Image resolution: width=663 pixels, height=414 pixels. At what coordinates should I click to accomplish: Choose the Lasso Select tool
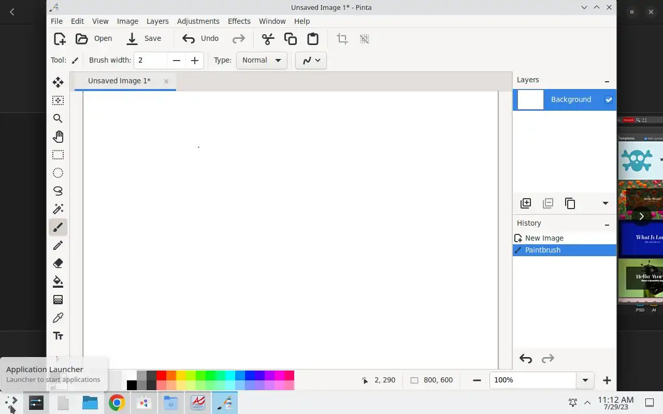58,191
